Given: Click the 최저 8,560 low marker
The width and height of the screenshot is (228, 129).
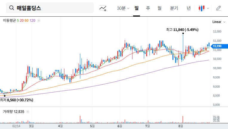Looking at the screenshot, I should [16, 100].
